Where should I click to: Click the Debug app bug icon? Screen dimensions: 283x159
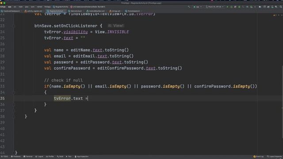click(x=239, y=7)
